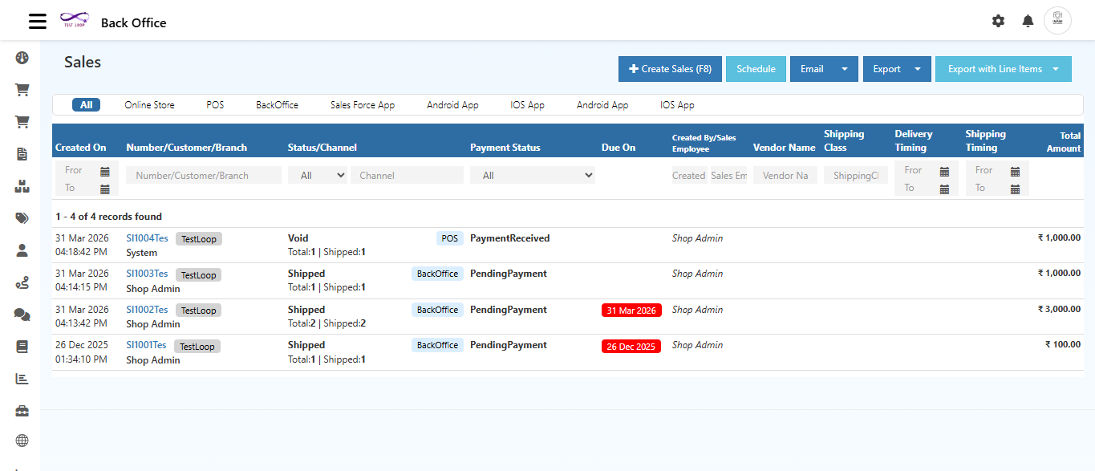This screenshot has height=471, width=1095.
Task: Click the settings gear icon
Action: [998, 21]
